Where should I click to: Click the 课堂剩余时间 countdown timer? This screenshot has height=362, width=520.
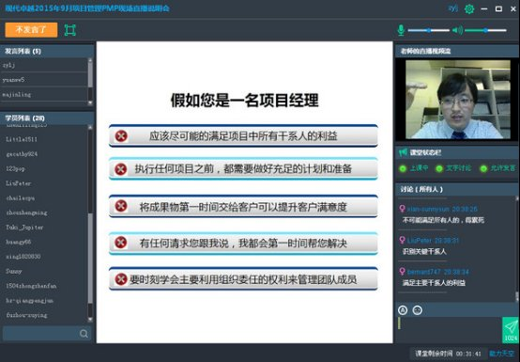(448, 354)
